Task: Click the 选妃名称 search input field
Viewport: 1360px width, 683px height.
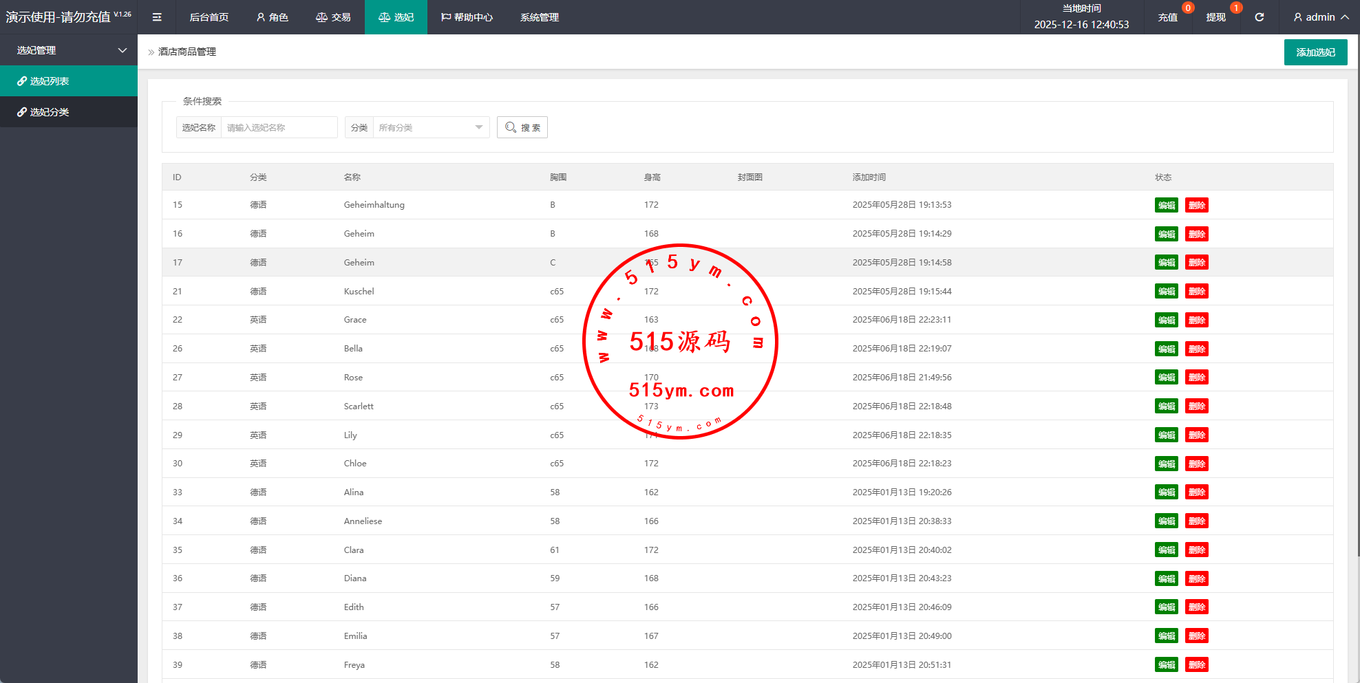Action: tap(279, 127)
